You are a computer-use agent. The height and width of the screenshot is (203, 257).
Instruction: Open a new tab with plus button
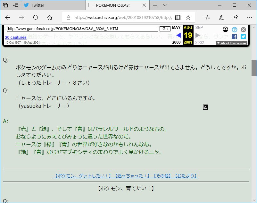pyautogui.click(x=155, y=5)
